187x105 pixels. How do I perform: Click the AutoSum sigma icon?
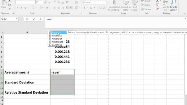(157, 1)
